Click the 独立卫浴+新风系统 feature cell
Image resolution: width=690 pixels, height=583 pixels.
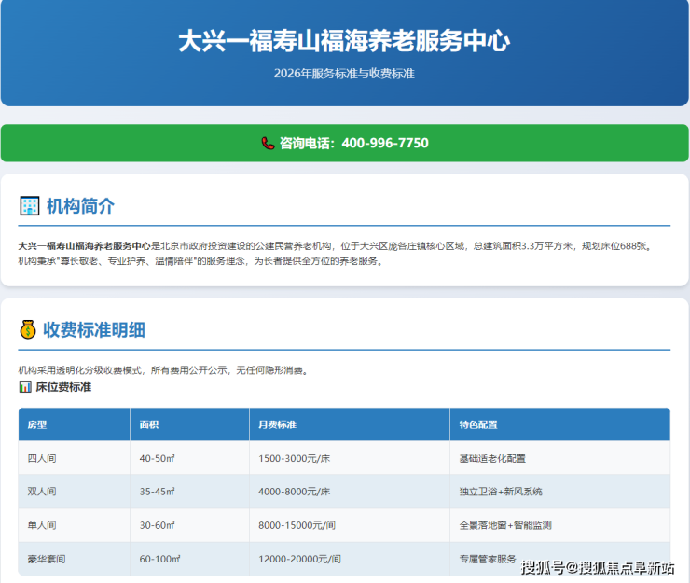tap(500, 492)
